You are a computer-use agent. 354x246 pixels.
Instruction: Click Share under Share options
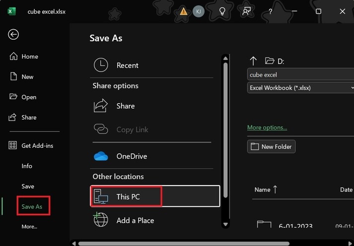[x=151, y=106]
